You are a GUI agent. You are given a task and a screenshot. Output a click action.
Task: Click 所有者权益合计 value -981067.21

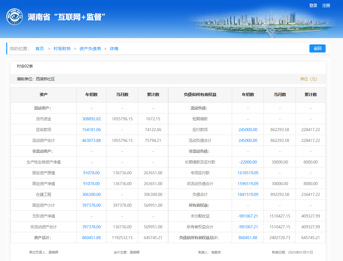click(248, 227)
